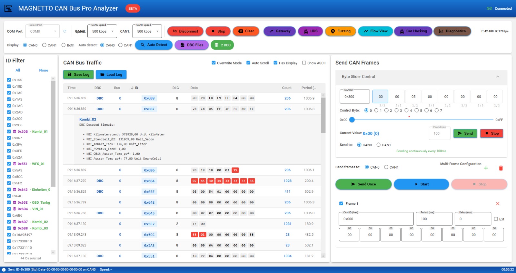Click the Send Once button

[x=363, y=184]
